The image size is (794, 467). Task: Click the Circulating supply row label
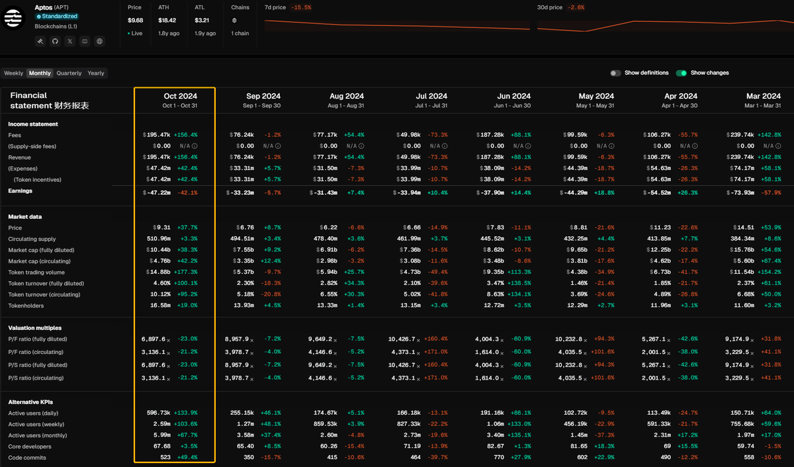(x=32, y=239)
